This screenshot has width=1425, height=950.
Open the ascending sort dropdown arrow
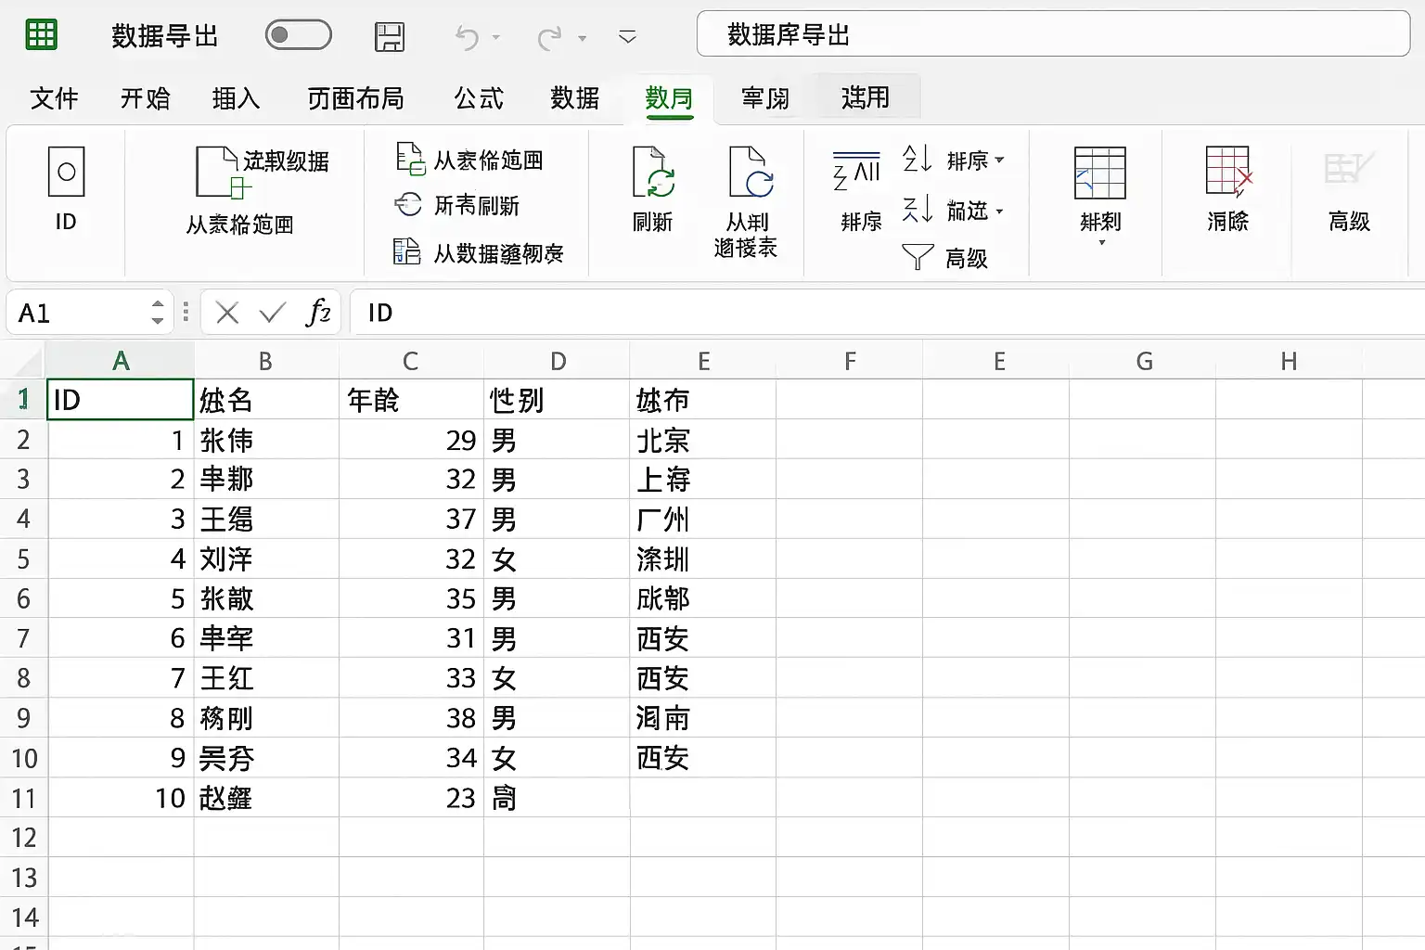click(x=999, y=160)
